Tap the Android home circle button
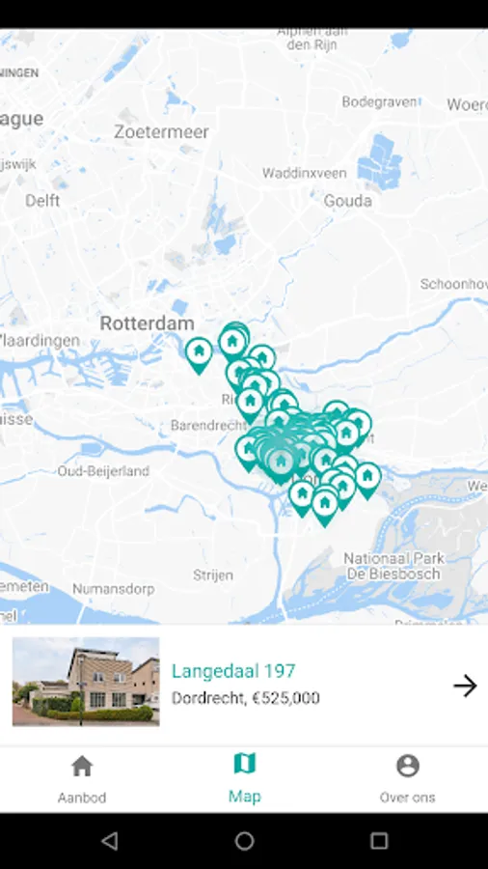This screenshot has height=869, width=488. coord(245,841)
